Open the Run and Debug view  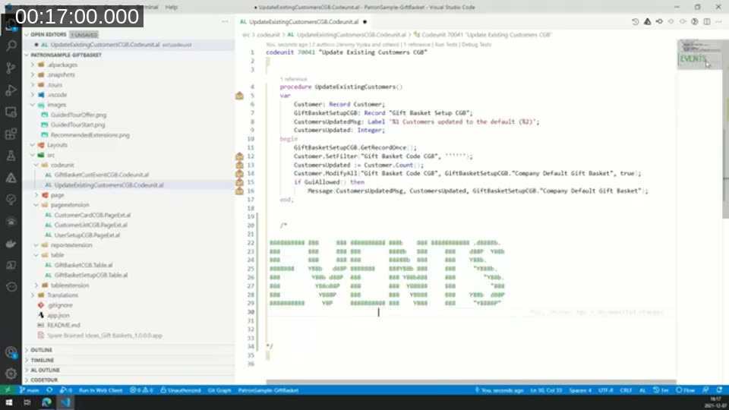click(x=11, y=90)
